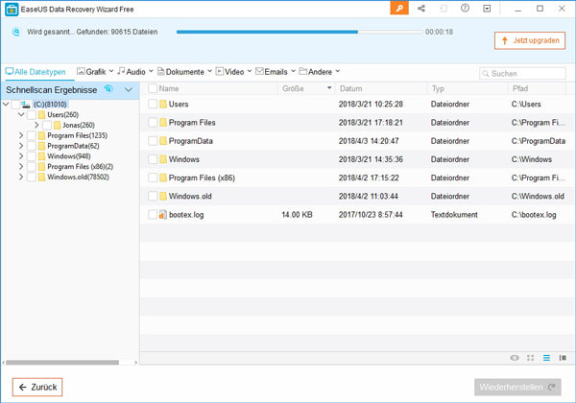The height and width of the screenshot is (403, 576).
Task: Sort by the Größe column header
Action: coord(306,88)
